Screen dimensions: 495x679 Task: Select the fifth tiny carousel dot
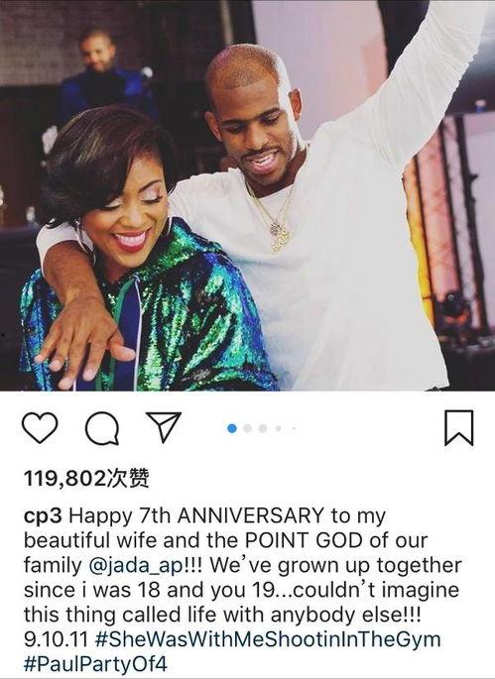(294, 428)
